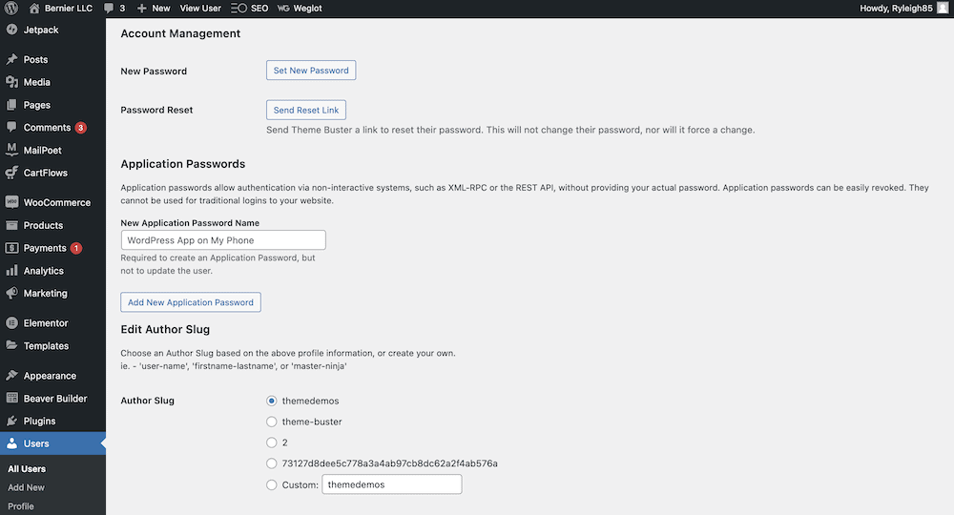Select the hashed 73127d8dee author slug radio
Image resolution: width=954 pixels, height=515 pixels.
click(271, 463)
